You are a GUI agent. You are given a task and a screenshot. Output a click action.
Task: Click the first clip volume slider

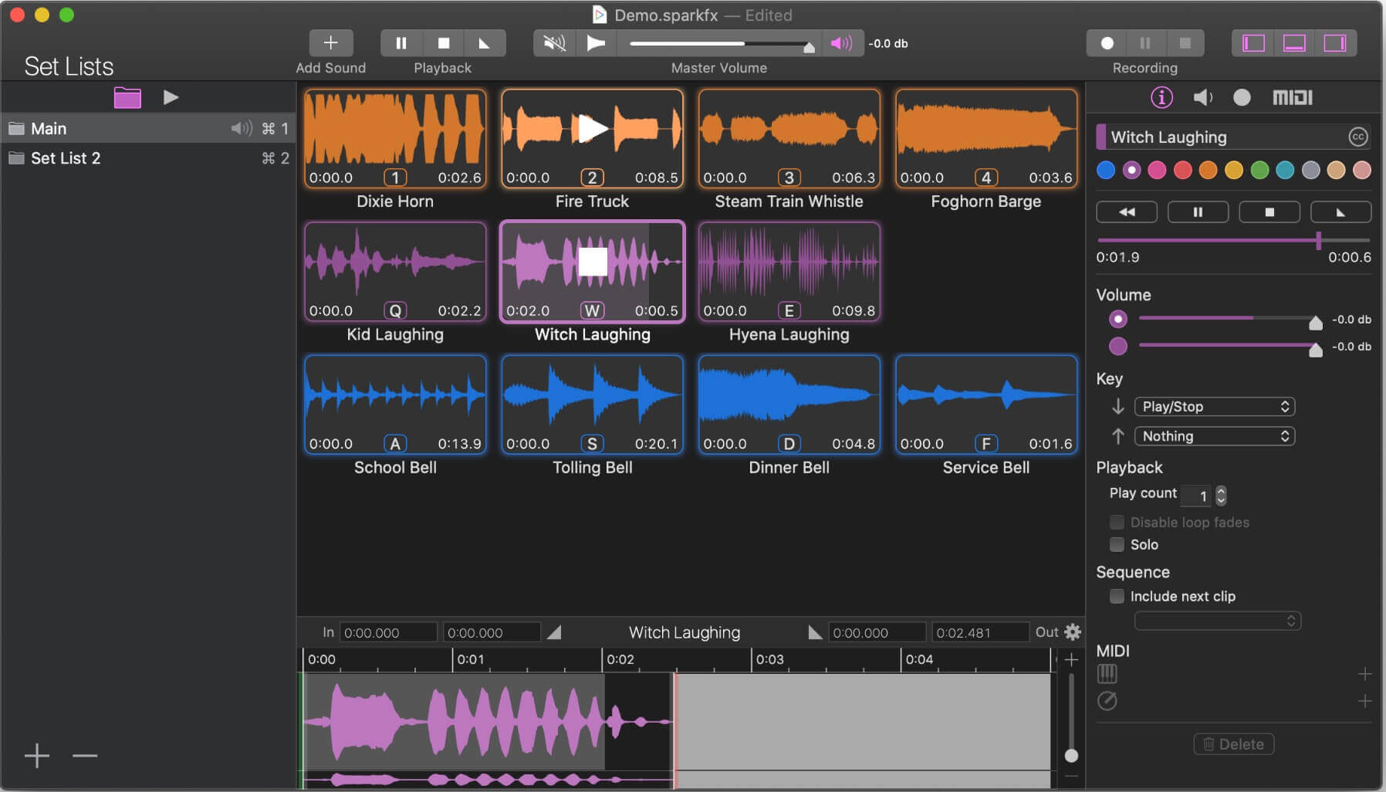coord(1231,319)
